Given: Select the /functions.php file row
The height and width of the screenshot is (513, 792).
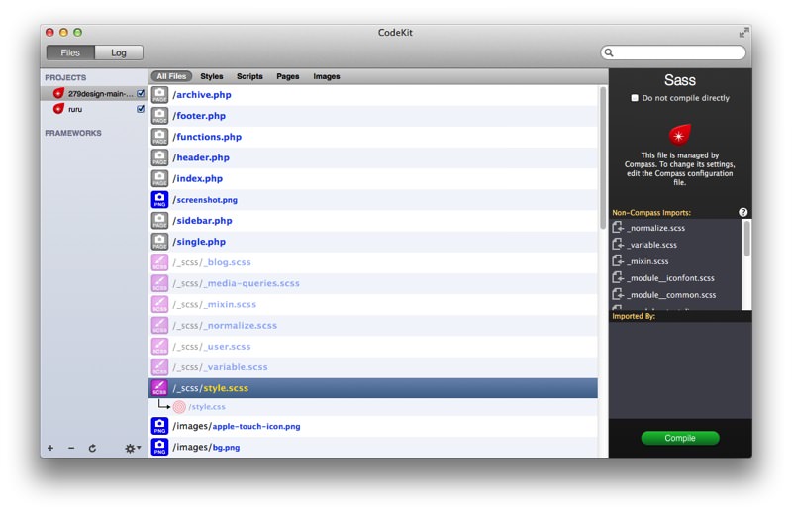Looking at the screenshot, I should 373,137.
